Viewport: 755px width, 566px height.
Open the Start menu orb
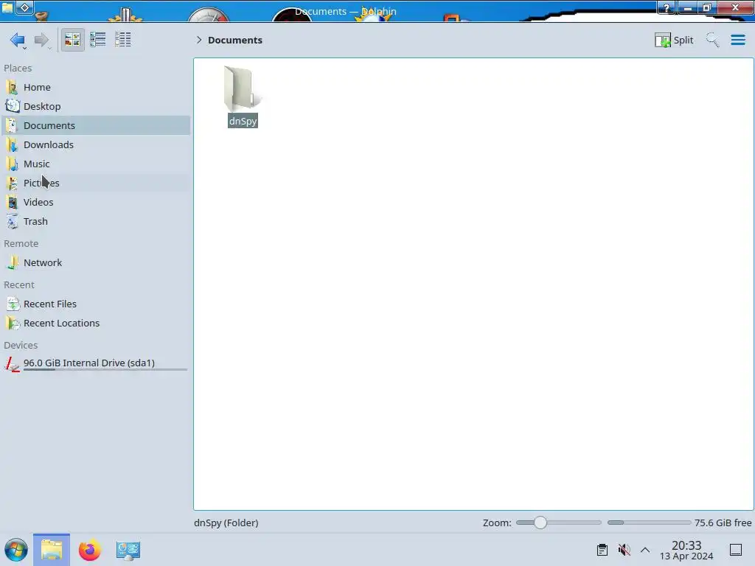tap(16, 550)
